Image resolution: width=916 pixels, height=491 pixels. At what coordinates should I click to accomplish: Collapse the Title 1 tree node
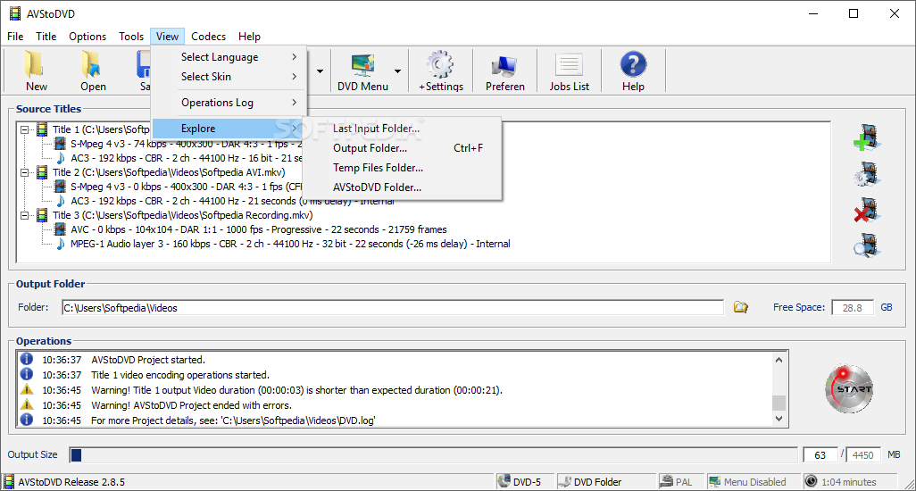24,129
